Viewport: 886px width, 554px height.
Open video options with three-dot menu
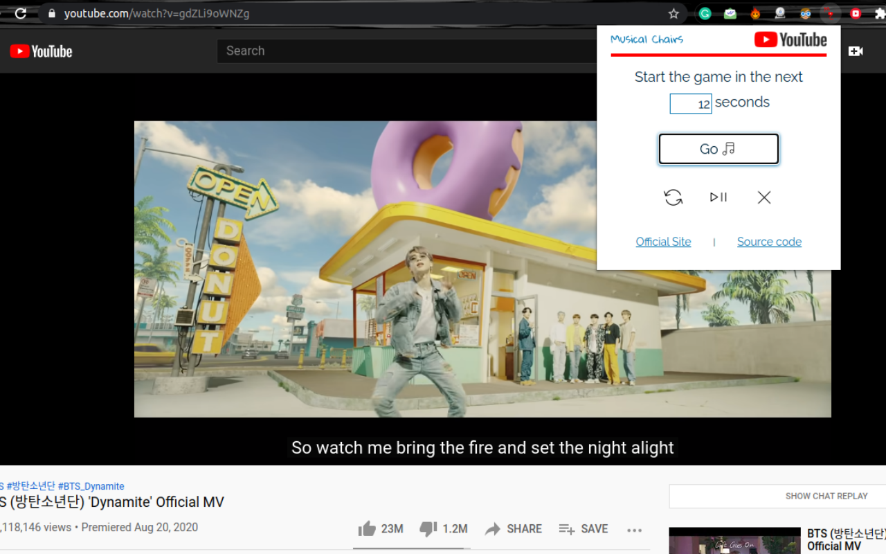coord(634,529)
